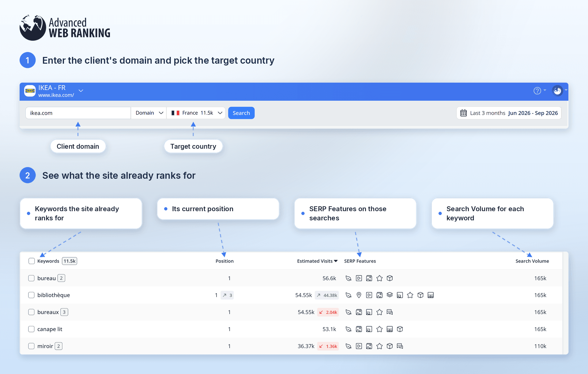Click the 110k search volume value

pyautogui.click(x=540, y=346)
